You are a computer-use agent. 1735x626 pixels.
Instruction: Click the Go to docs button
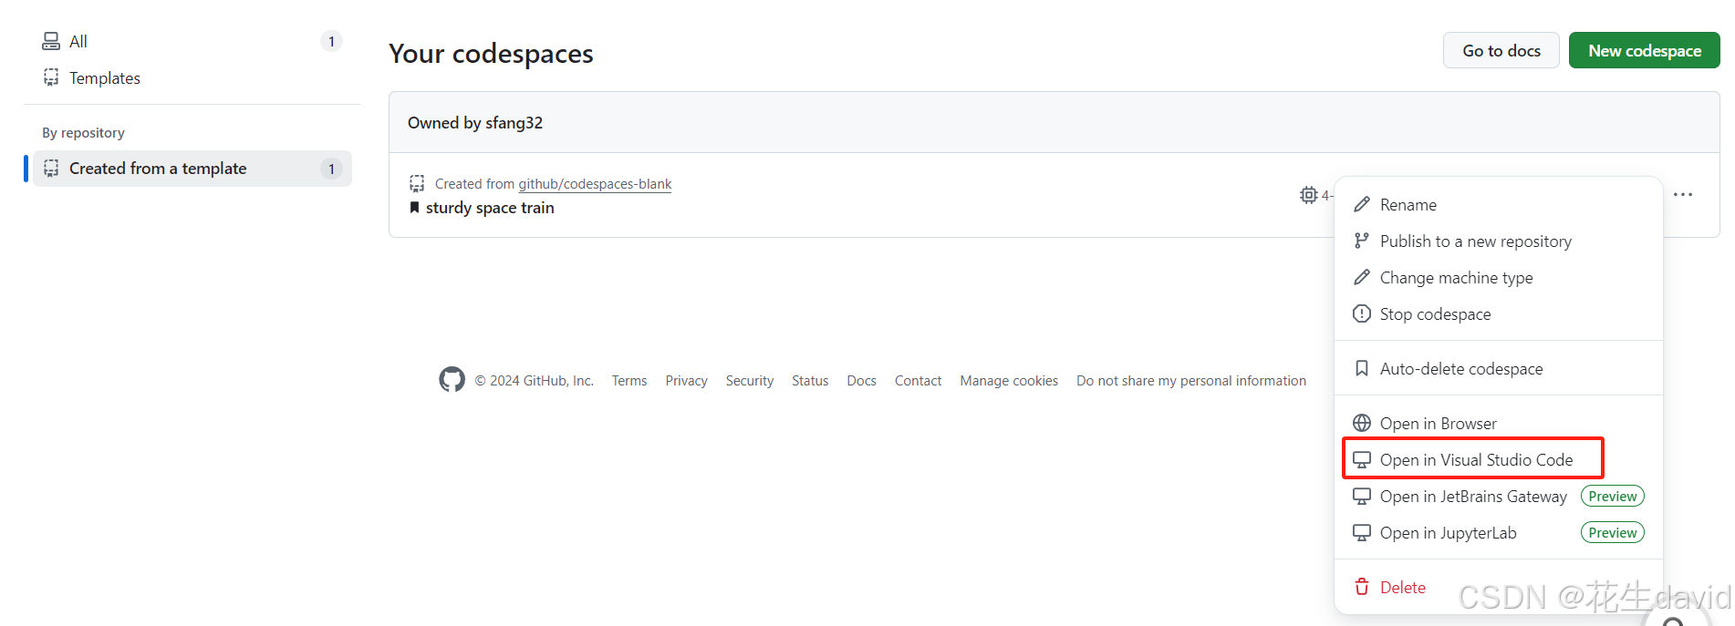pos(1501,50)
